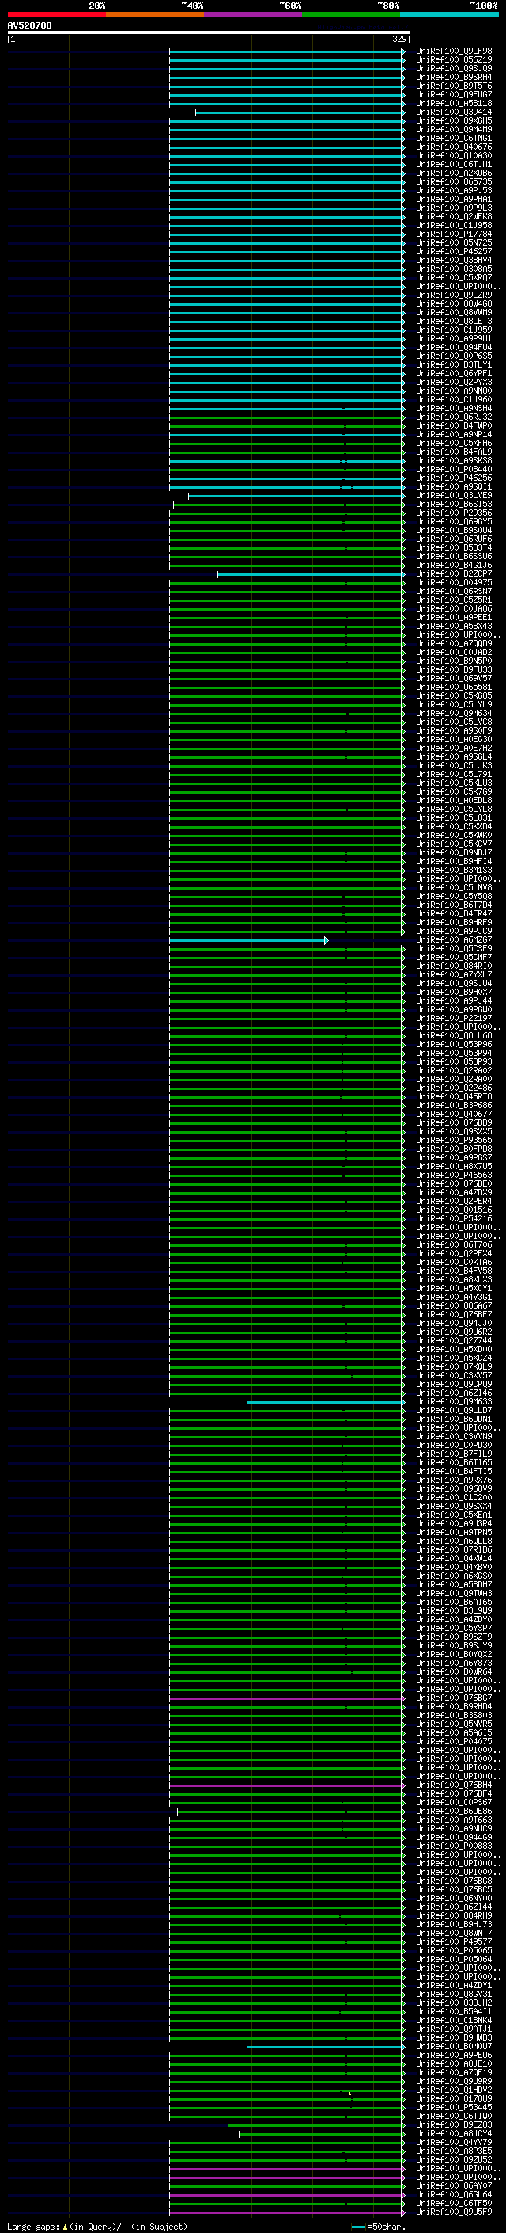This screenshot has height=2233, width=506.
Task: Select label UniRef100_C6TMG1
Action: (454, 139)
